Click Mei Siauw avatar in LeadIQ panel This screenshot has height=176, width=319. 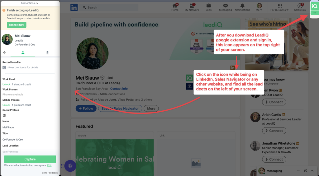point(7,39)
